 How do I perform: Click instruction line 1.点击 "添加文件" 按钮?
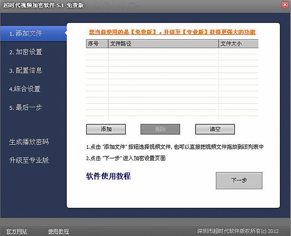[x=175, y=147]
